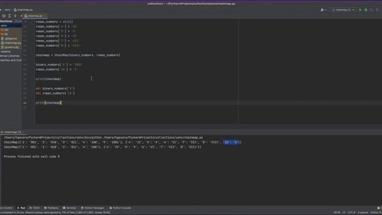The width and height of the screenshot is (382, 215).
Task: Expand External Libraries node
Action: pos(10,56)
